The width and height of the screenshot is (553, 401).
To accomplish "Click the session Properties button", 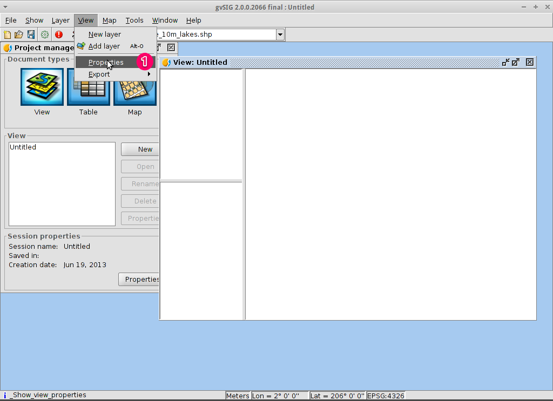I will 139,280.
